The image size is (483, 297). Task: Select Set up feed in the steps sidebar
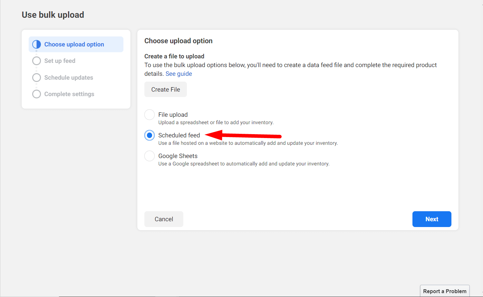[x=60, y=61]
